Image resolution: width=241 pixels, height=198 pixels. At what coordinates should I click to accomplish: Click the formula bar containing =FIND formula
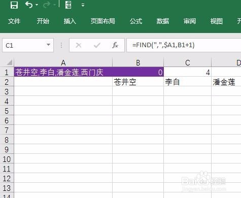tap(184, 45)
